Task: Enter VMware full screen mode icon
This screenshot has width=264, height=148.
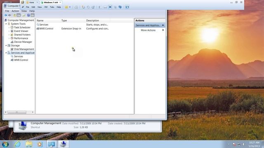Action: (x=110, y=7)
